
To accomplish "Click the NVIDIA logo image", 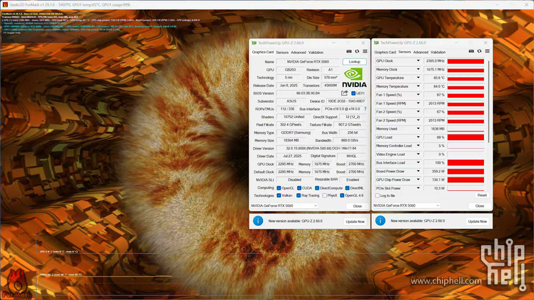I will (x=354, y=78).
